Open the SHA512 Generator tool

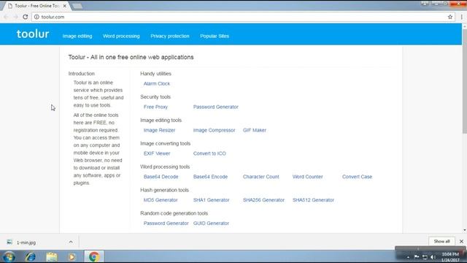pos(313,200)
